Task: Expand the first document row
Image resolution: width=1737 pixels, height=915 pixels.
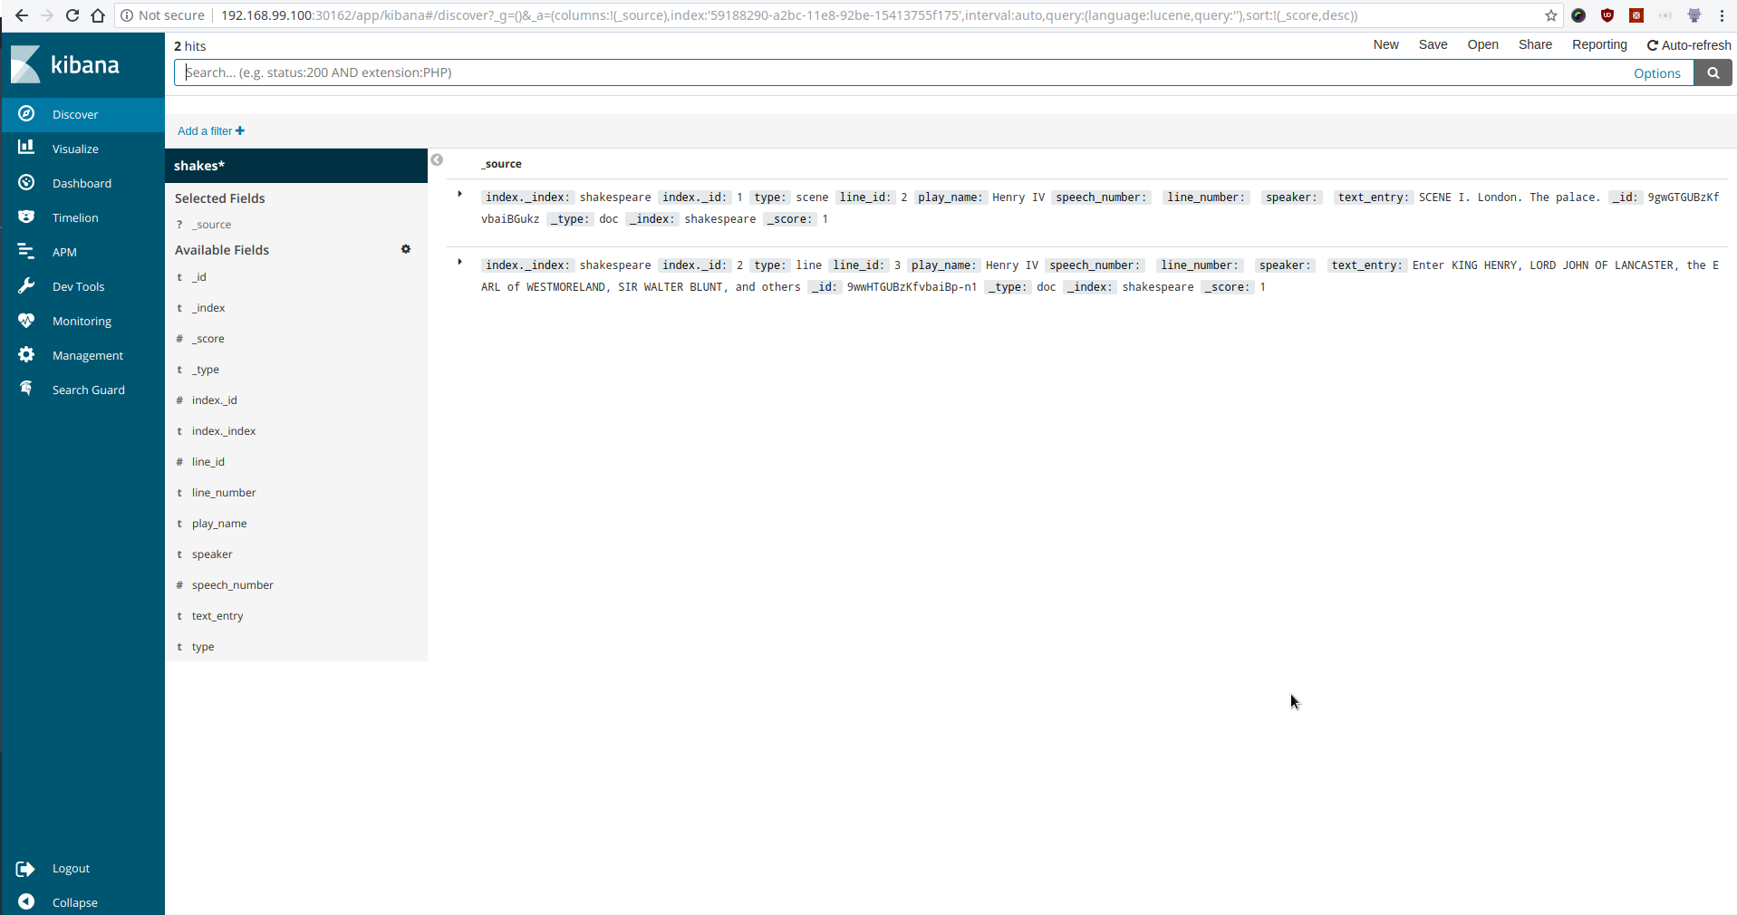Action: (x=460, y=194)
